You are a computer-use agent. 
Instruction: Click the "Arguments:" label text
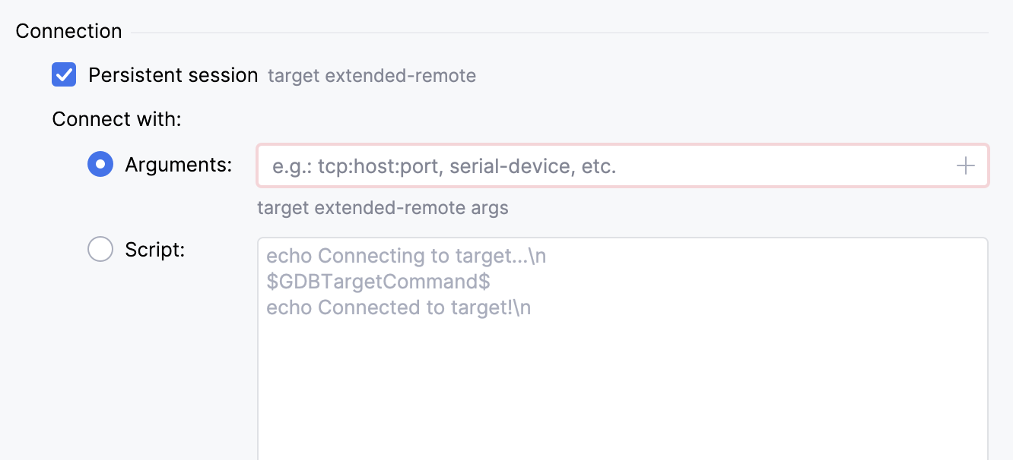pos(179,165)
